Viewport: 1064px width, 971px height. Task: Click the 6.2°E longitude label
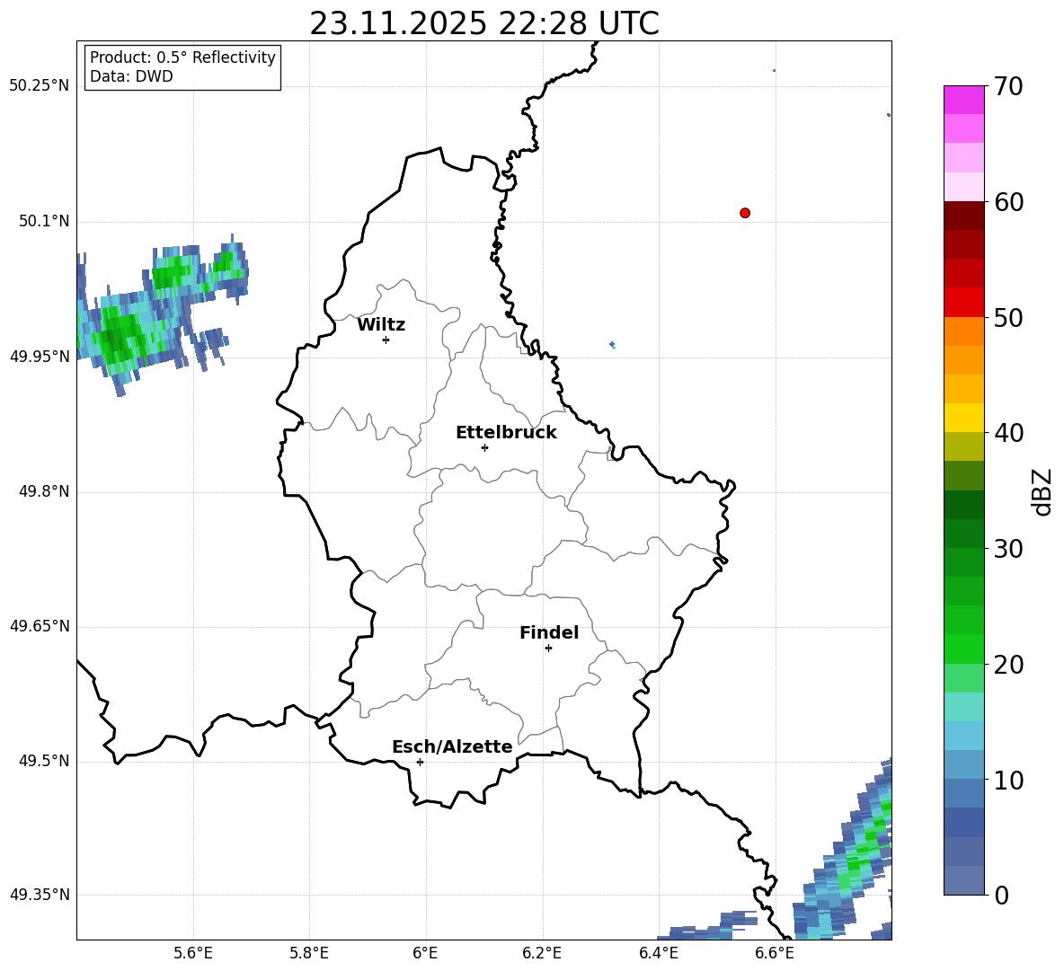tap(542, 953)
